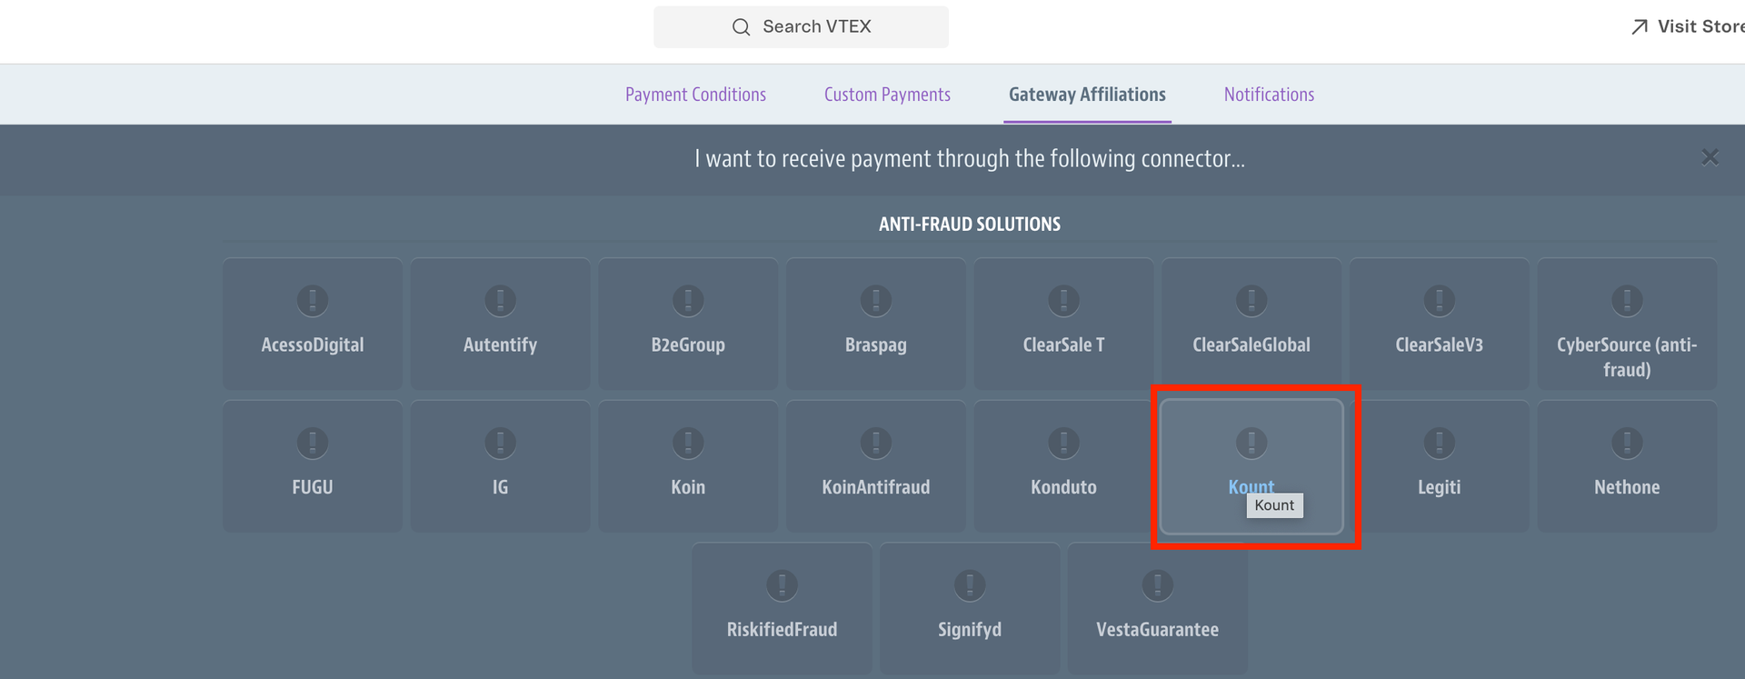Switch to the Custom Payments tab

[x=887, y=95]
